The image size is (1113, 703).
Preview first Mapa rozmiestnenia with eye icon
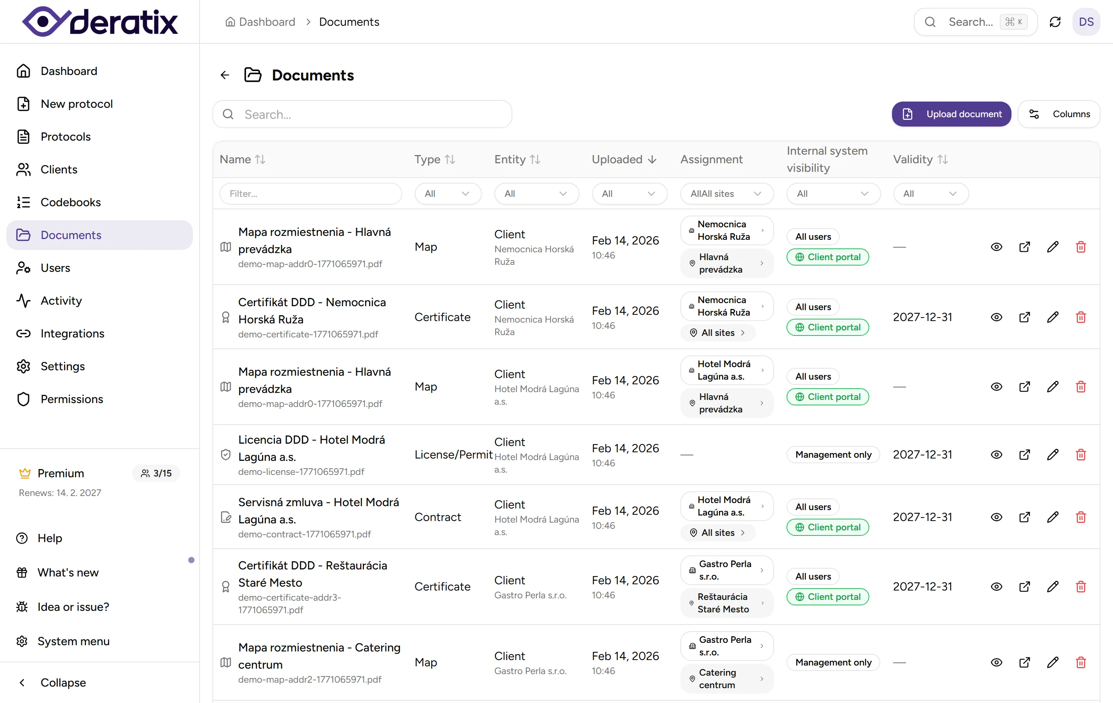click(x=996, y=247)
